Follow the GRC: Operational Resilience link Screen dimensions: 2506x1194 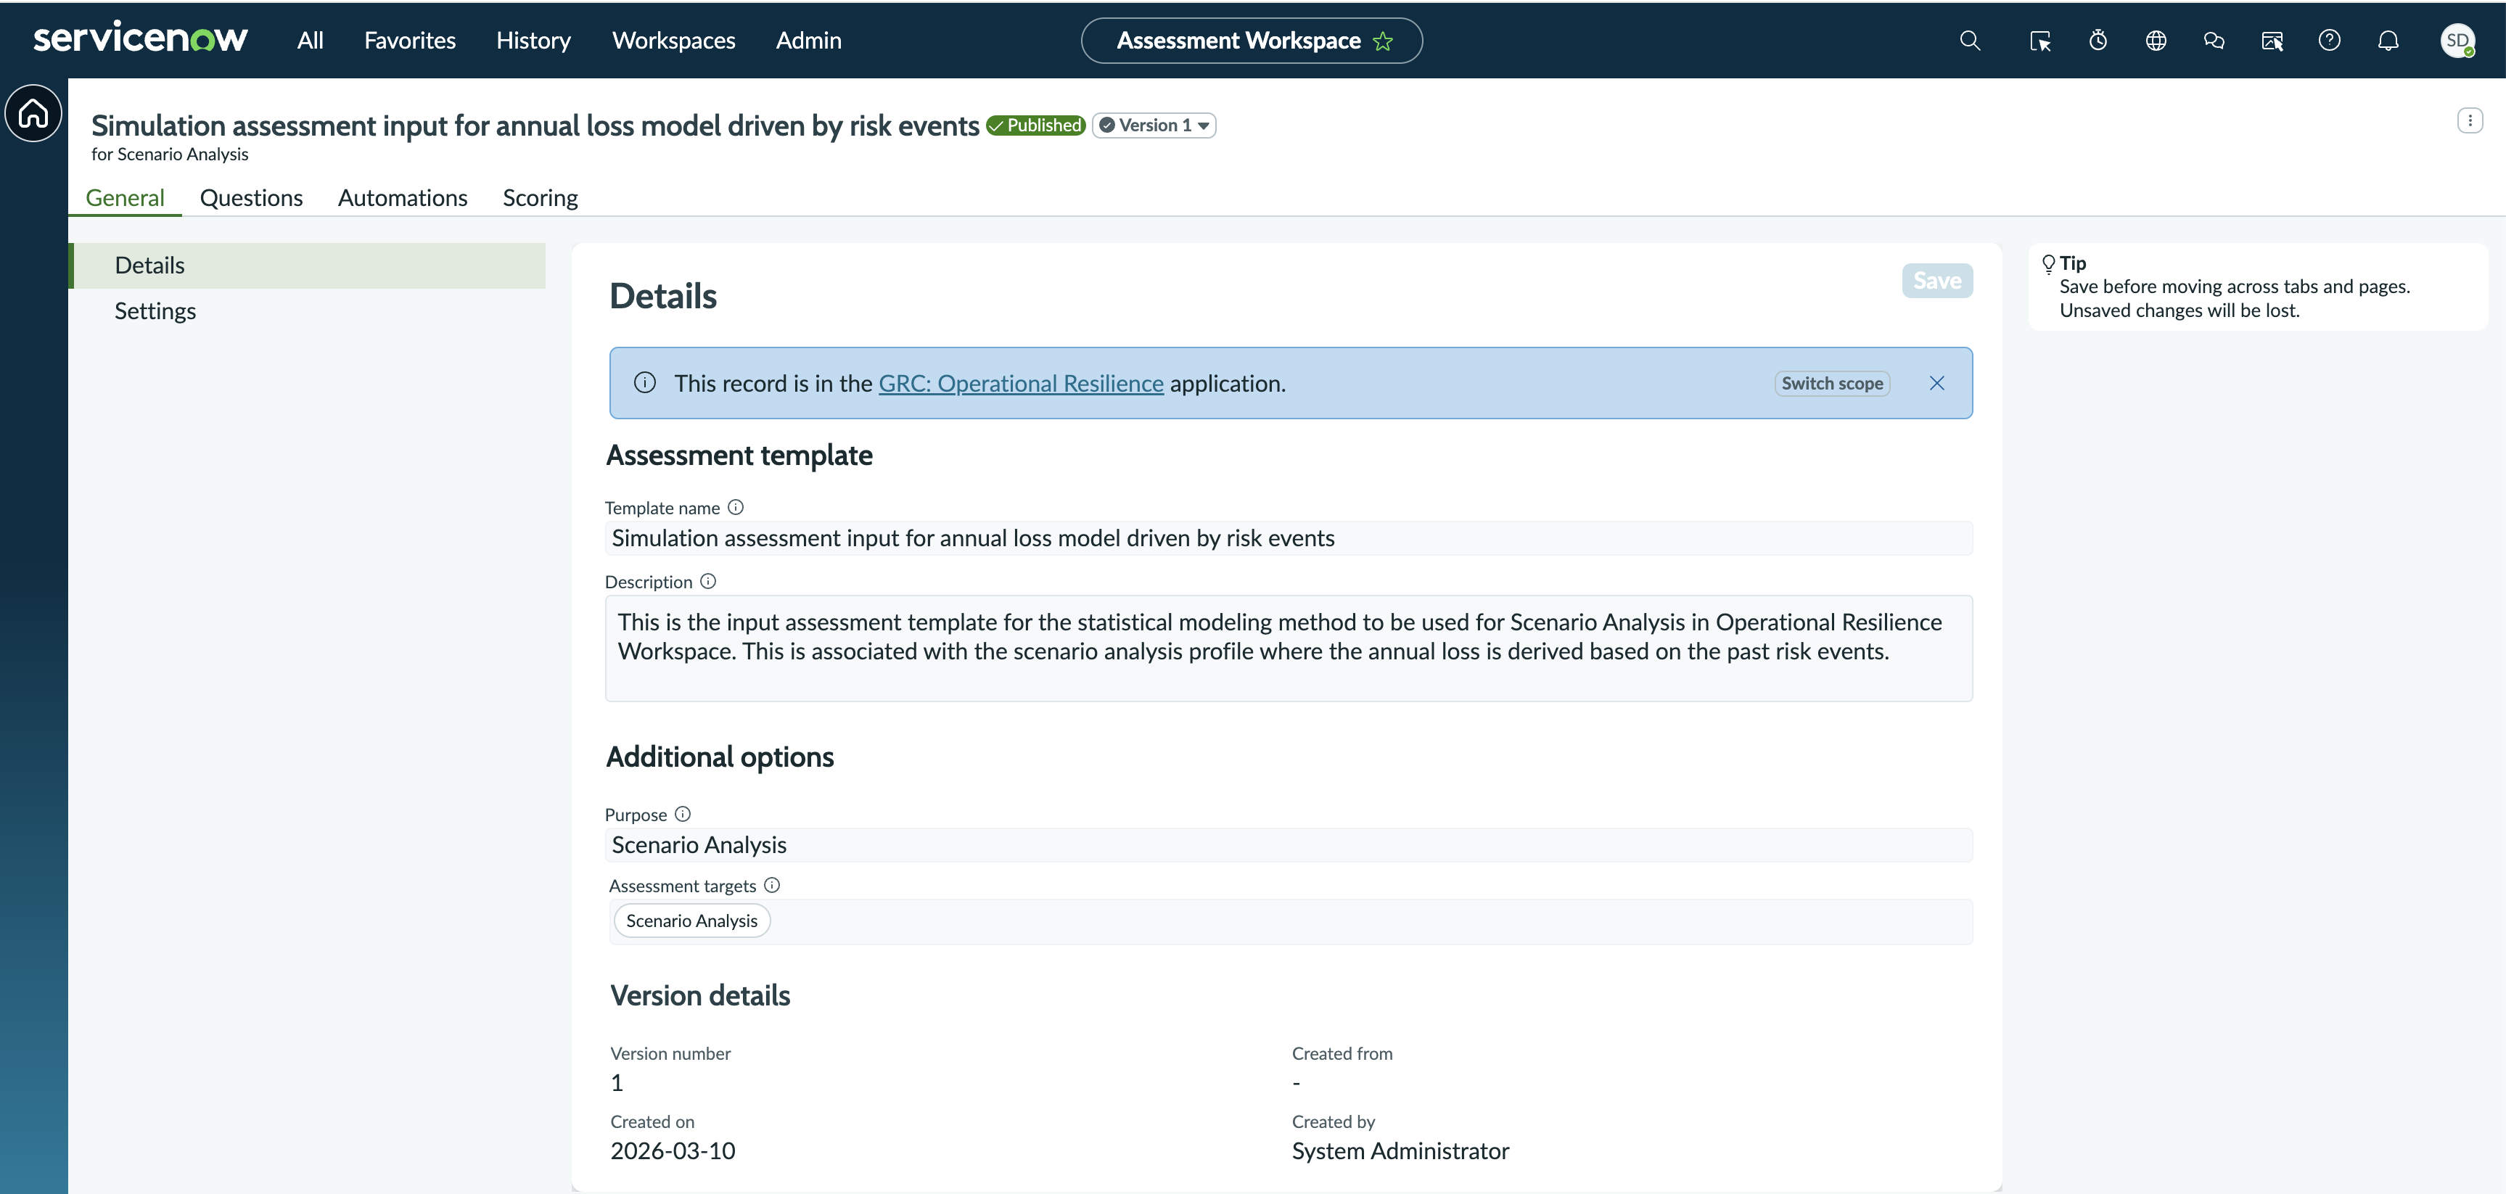[1021, 384]
